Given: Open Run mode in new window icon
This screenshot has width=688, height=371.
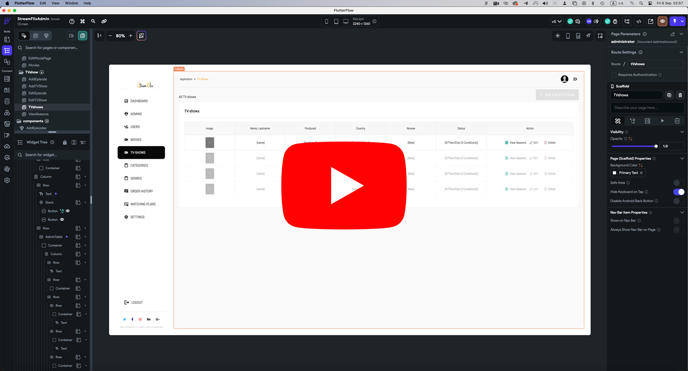Looking at the screenshot, I should pos(651,22).
